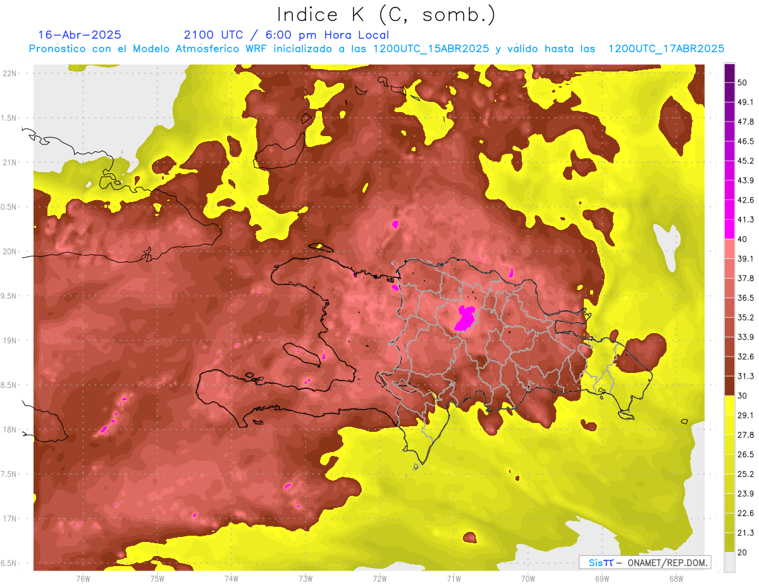This screenshot has height=587, width=759.
Task: Click the colorbar value "42.6"
Action: pyautogui.click(x=746, y=200)
